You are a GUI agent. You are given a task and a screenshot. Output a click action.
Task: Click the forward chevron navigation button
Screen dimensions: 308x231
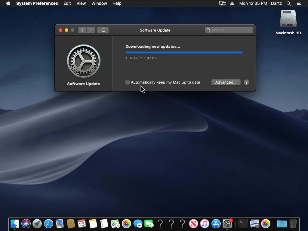pyautogui.click(x=91, y=30)
